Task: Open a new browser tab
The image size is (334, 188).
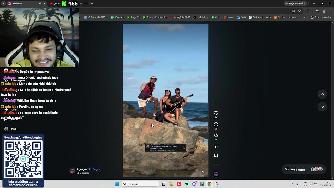Action: 92,4
